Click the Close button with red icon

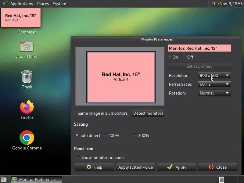[218, 167]
